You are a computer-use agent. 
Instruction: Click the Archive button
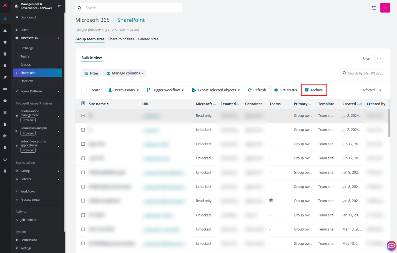(314, 90)
